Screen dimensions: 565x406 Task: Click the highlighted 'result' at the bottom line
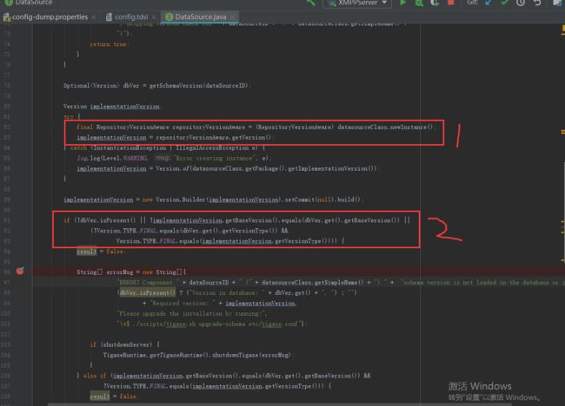tap(100, 396)
